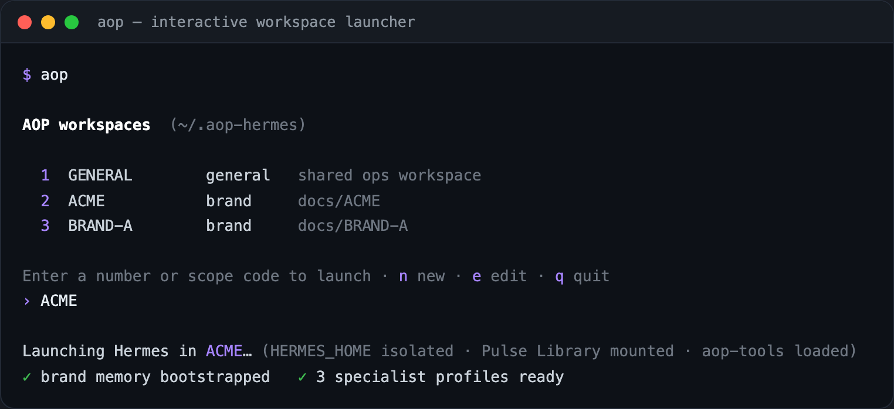Click the purple '›' input prompt chevron
Screen dimensions: 894x409
[27, 301]
